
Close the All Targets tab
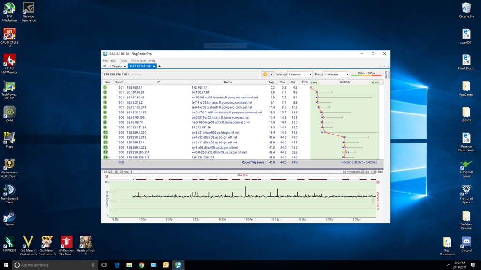[125, 67]
